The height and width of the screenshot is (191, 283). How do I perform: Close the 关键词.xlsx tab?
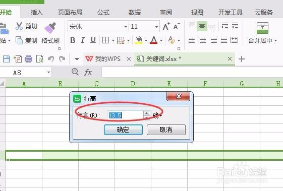pos(230,59)
